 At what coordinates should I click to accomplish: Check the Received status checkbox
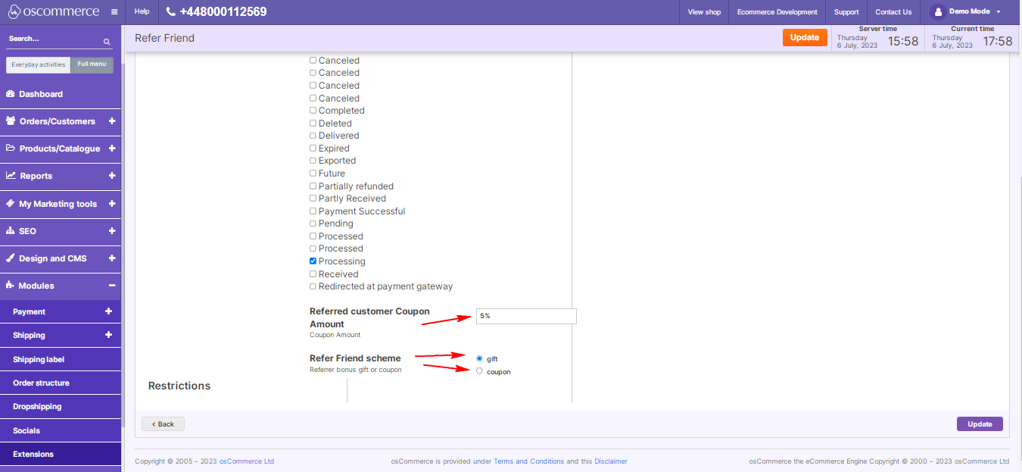(x=313, y=274)
